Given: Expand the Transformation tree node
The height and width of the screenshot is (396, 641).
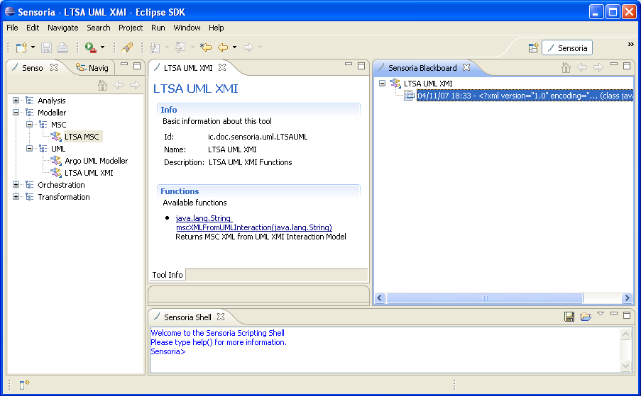Looking at the screenshot, I should (x=16, y=196).
